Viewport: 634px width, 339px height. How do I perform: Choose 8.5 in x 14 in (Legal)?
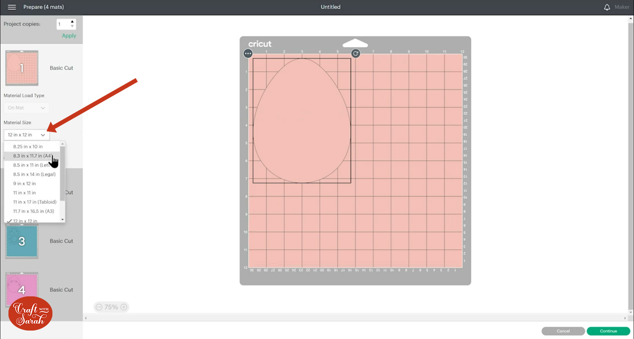pos(32,174)
